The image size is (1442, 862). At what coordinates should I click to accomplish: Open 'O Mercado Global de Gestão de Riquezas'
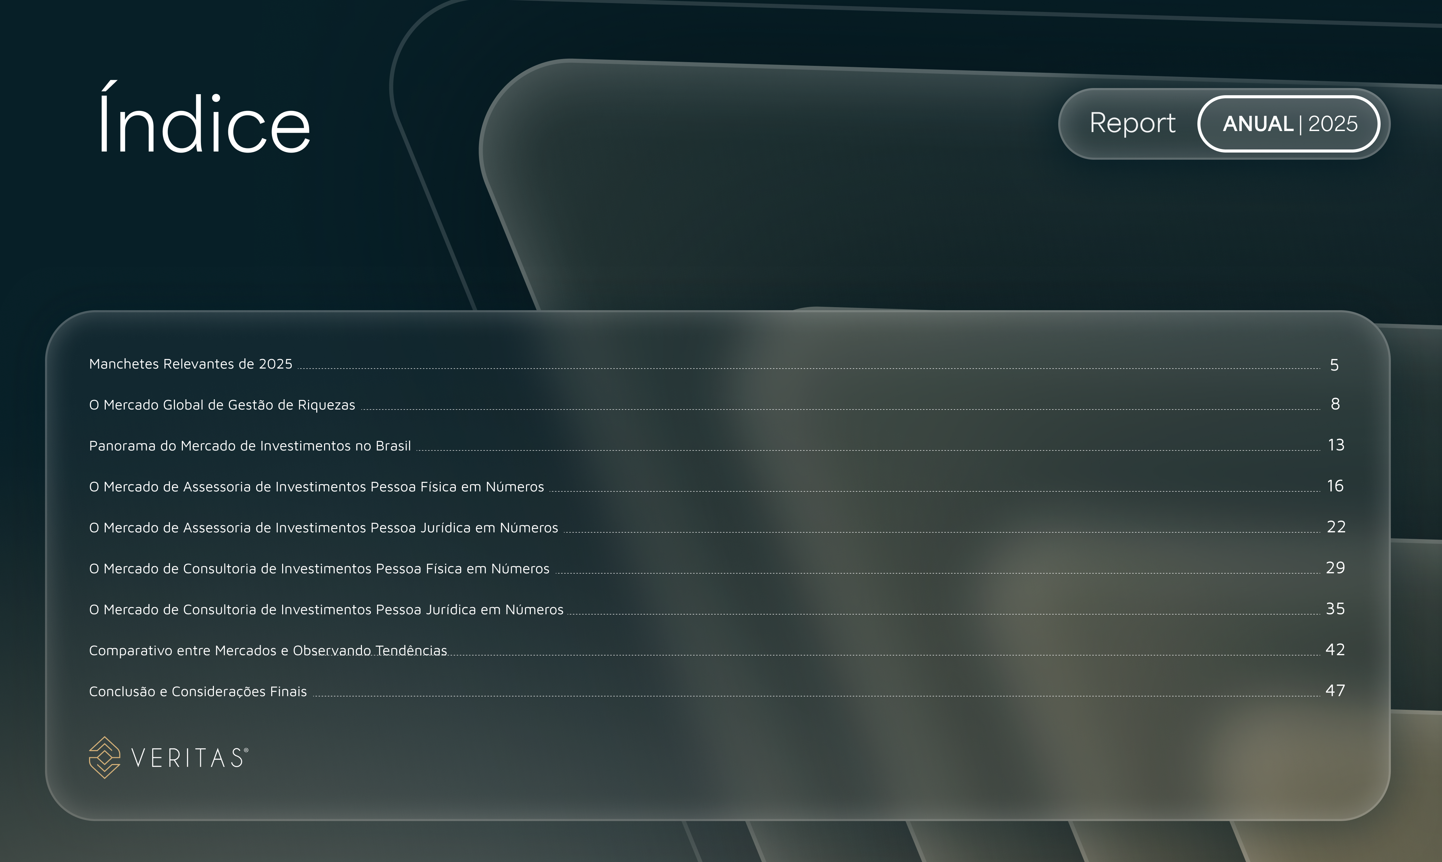[x=222, y=405]
